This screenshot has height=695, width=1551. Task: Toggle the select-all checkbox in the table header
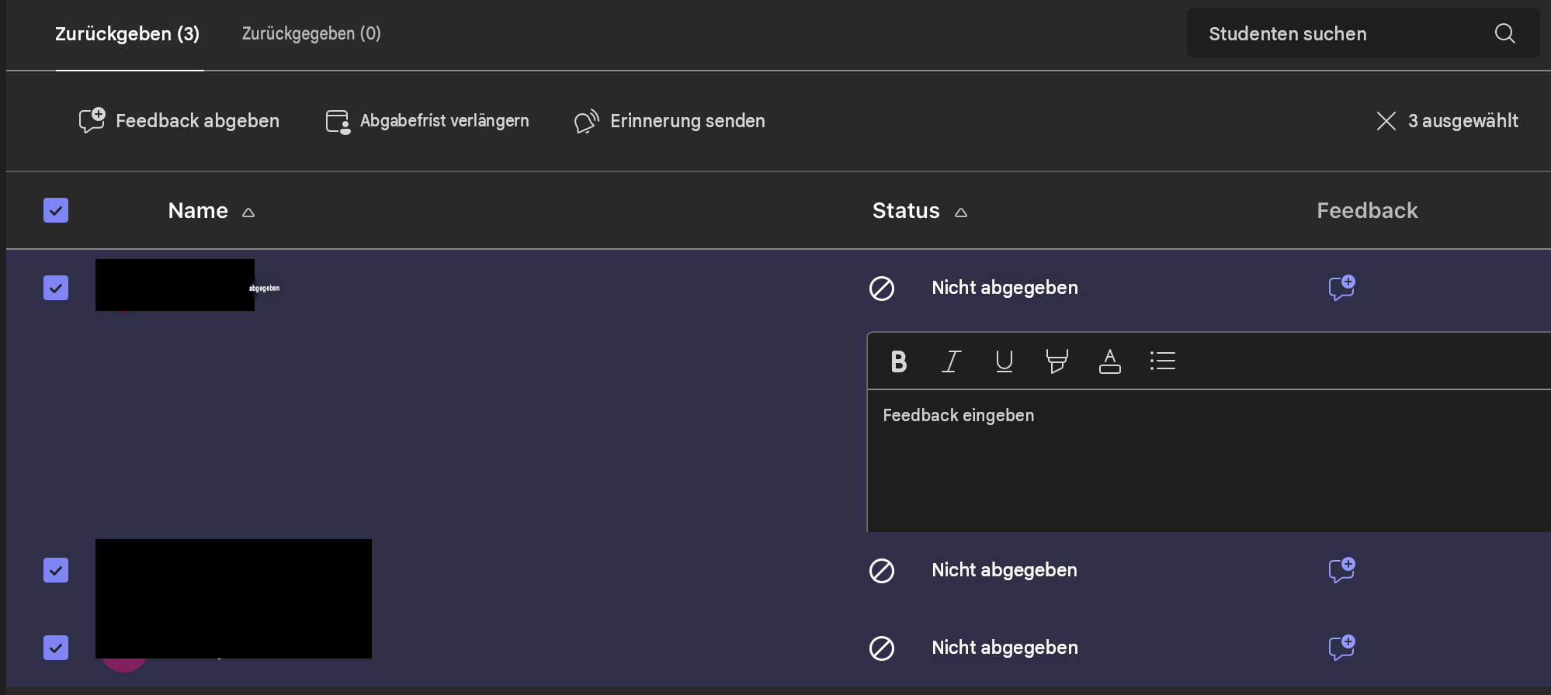[x=56, y=210]
